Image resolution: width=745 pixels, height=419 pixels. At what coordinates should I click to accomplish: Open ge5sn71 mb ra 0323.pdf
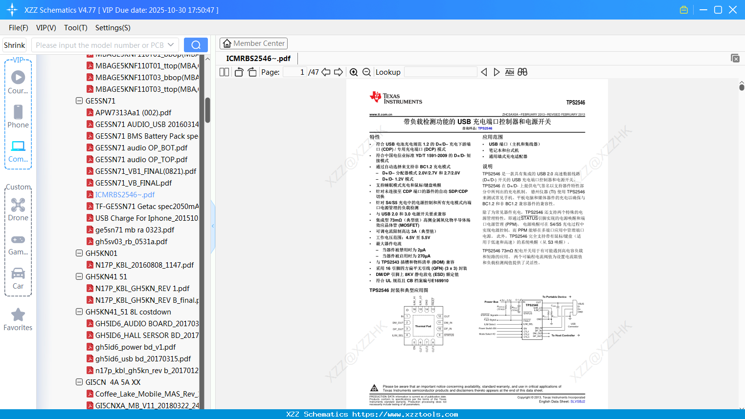point(135,230)
